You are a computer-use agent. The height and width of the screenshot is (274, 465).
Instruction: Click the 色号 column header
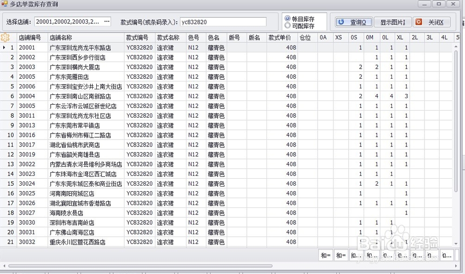(194, 37)
